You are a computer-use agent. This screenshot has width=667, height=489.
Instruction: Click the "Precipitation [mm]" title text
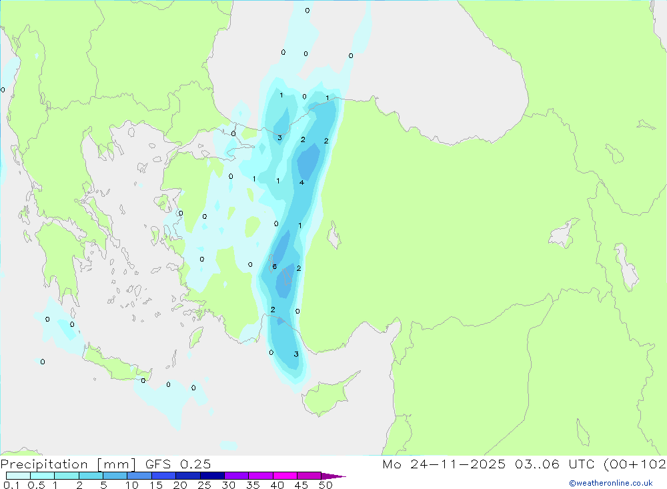coord(68,464)
